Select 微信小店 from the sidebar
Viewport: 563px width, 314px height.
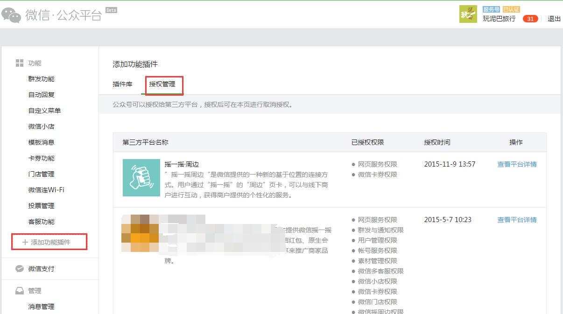(x=42, y=126)
